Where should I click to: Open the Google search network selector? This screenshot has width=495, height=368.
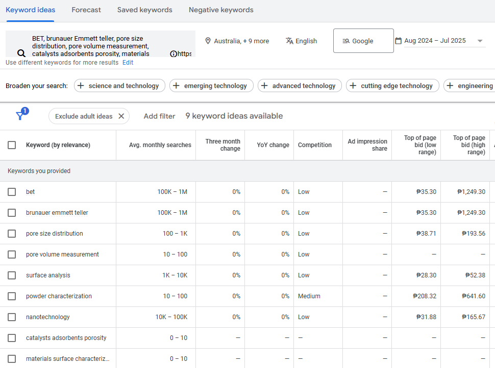pos(363,41)
